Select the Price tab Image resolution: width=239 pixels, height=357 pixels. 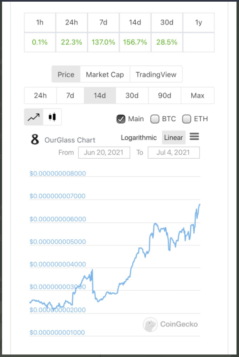click(x=66, y=74)
